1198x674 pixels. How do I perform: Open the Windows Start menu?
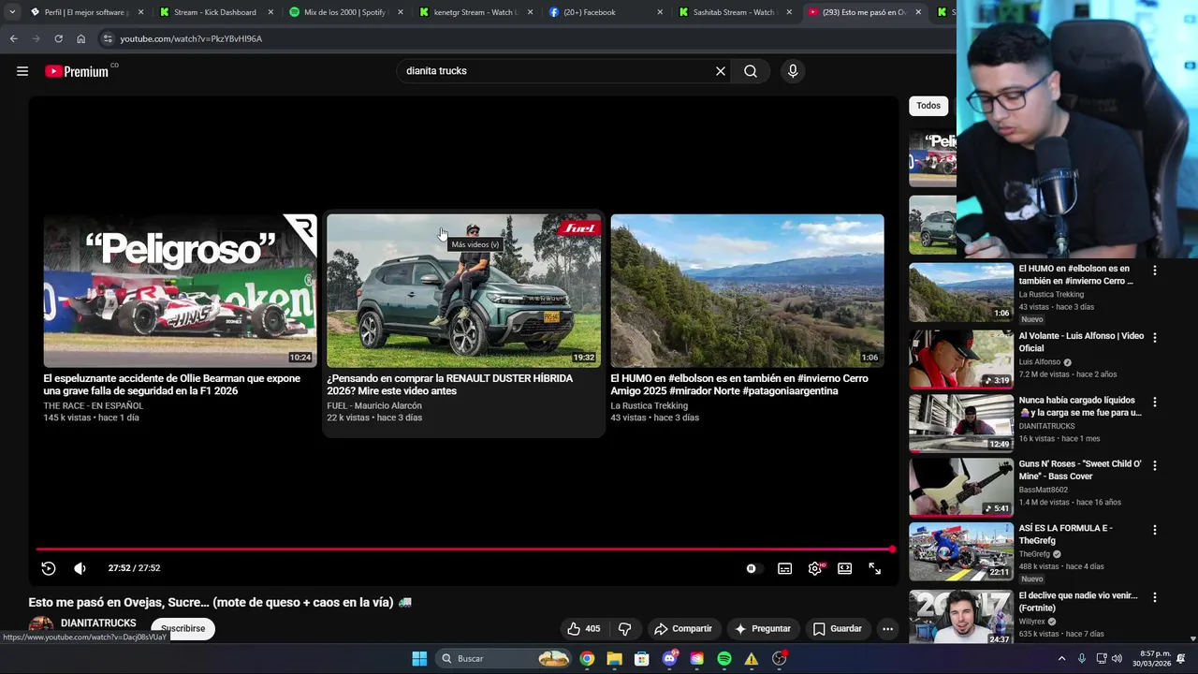pos(419,658)
